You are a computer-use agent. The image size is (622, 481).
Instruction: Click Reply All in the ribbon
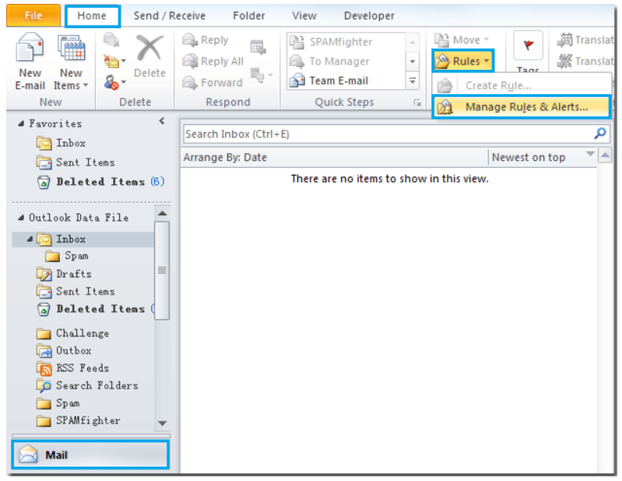click(213, 61)
